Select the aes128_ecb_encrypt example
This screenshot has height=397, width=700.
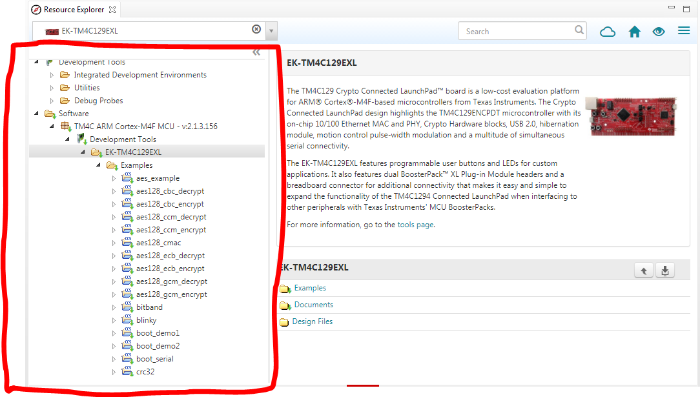170,269
